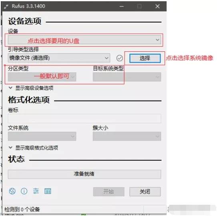
Task: Open the settings sliders icon
Action: (x=36, y=191)
